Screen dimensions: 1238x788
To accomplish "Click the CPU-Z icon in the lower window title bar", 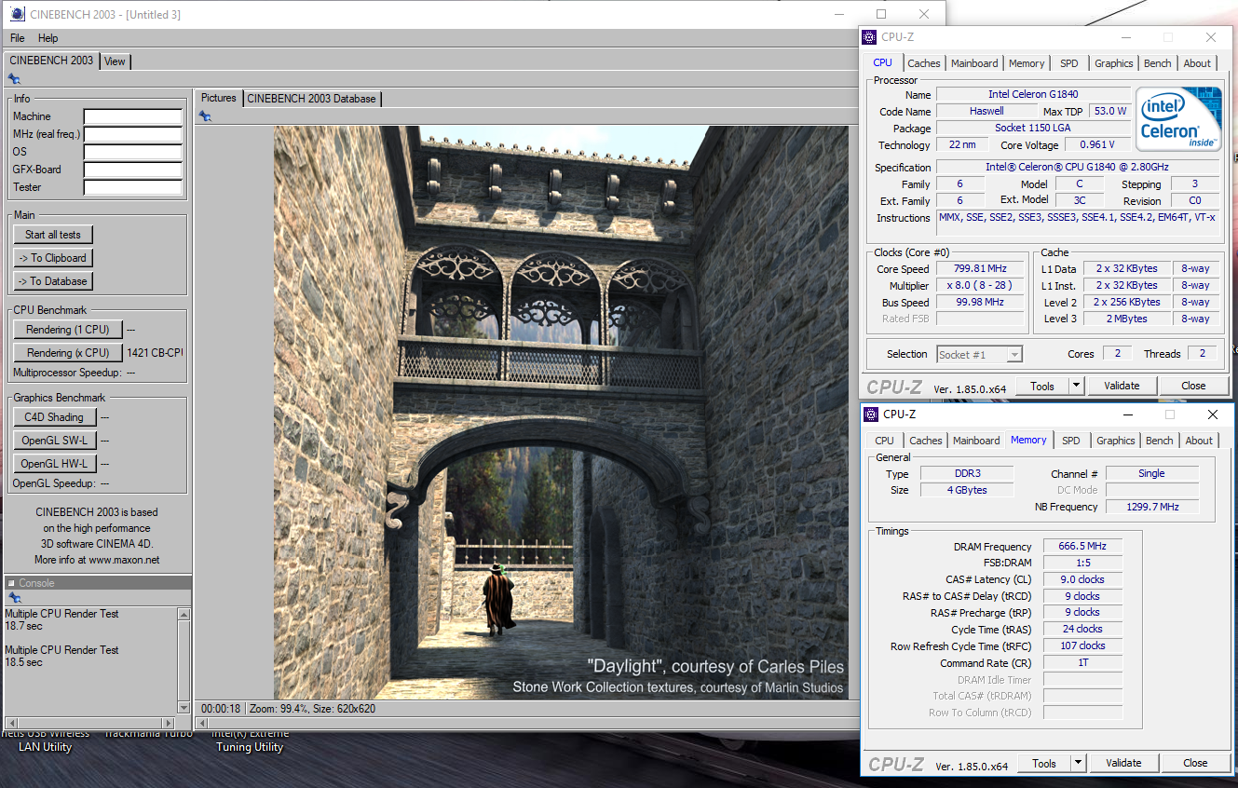I will point(871,414).
